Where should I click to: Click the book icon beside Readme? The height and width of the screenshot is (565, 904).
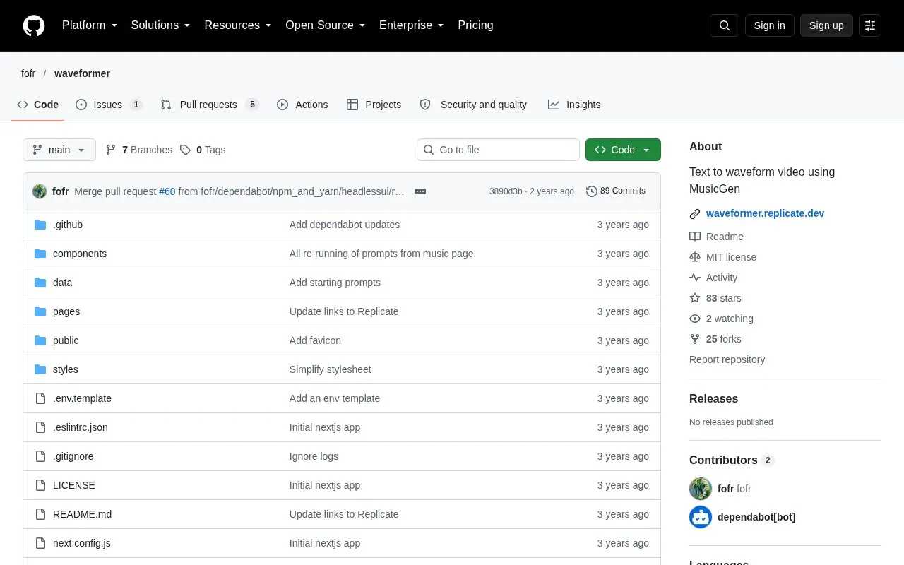pos(695,237)
